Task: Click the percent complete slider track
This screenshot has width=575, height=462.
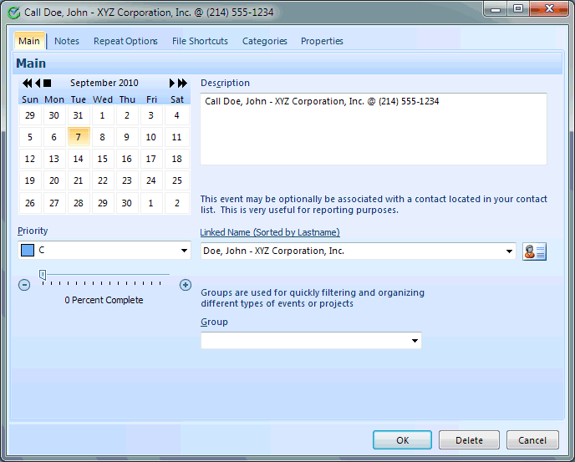Action: tap(106, 274)
